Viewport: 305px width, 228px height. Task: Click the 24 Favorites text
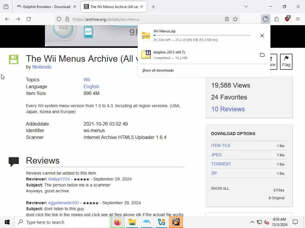[x=229, y=97]
